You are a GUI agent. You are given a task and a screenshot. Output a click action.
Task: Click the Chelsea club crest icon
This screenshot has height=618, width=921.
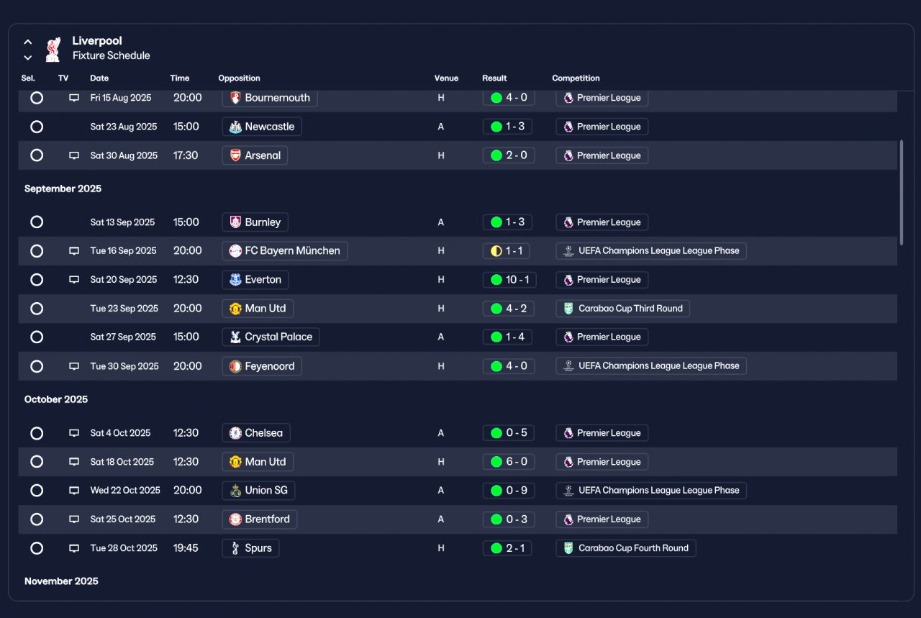(x=235, y=433)
